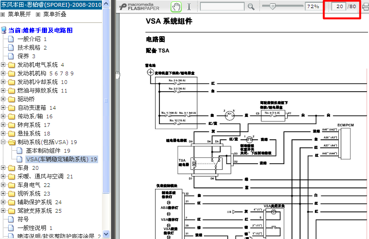Screen dimensions: 369x239
Task: Click 菜单折叠 to collapse the menu
Action: tap(55, 14)
